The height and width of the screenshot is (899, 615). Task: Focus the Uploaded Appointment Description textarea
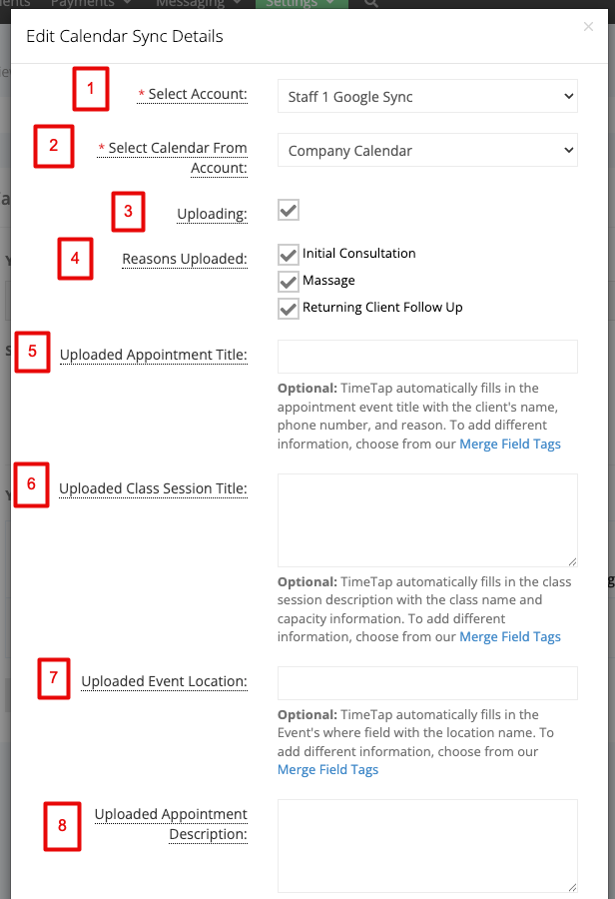click(x=427, y=846)
